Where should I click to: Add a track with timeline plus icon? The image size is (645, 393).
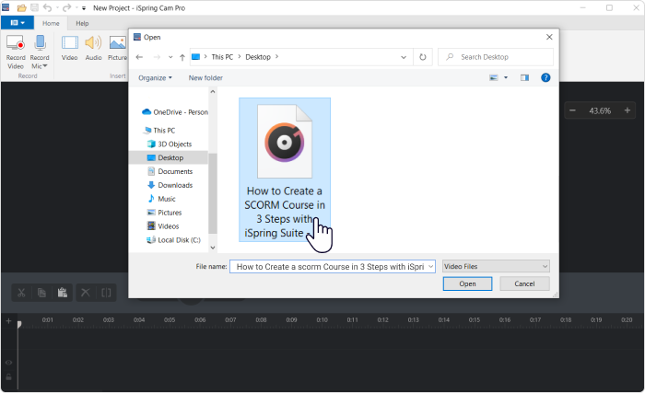(x=8, y=320)
